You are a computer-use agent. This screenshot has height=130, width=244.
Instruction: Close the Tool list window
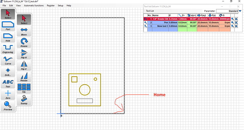tap(238, 6)
